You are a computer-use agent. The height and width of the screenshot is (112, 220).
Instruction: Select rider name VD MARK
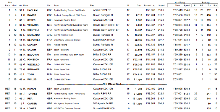click(x=33, y=25)
